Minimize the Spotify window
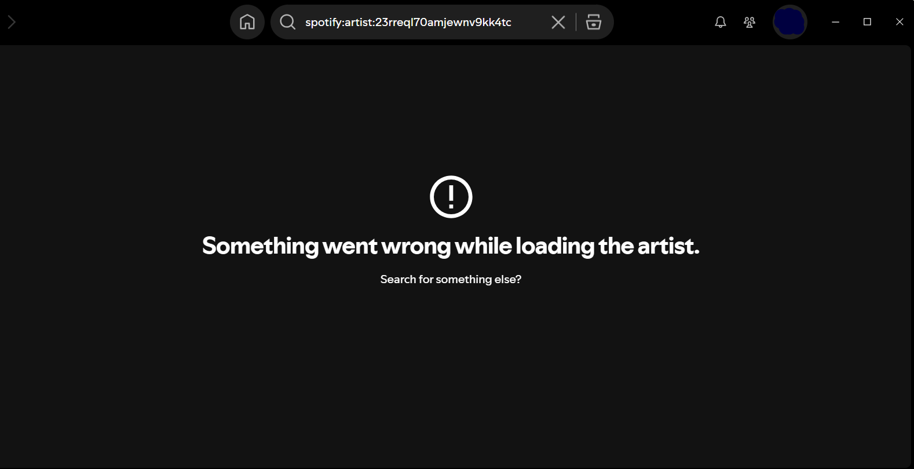Viewport: 914px width, 469px height. [835, 22]
